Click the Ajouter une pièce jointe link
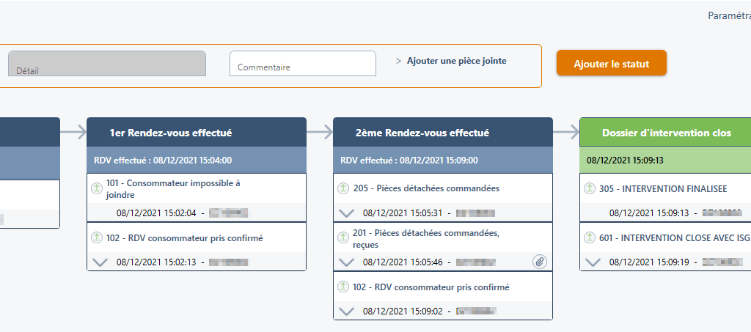 click(456, 61)
